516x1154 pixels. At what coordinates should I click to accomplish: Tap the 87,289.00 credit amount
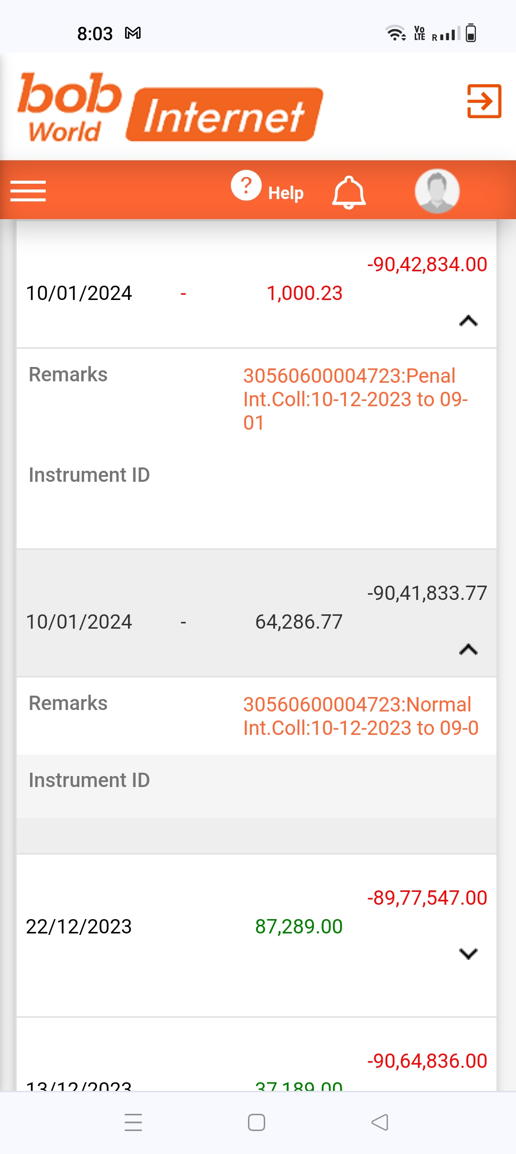(299, 927)
